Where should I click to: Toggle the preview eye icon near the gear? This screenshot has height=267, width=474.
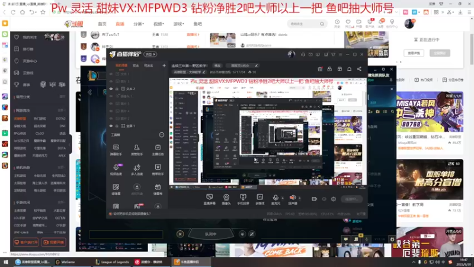(x=324, y=199)
